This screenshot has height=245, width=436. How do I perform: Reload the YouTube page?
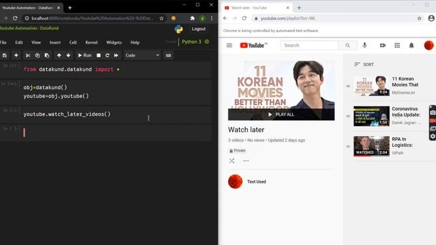point(244,18)
